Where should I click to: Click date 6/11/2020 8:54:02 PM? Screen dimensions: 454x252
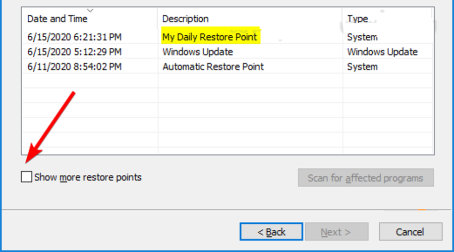pos(75,67)
